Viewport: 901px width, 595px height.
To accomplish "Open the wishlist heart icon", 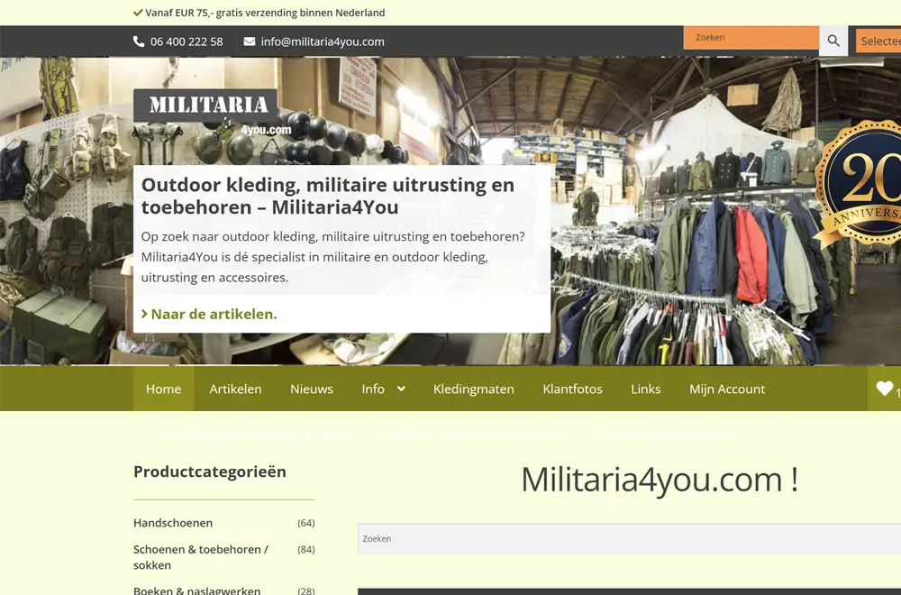I will [x=885, y=389].
